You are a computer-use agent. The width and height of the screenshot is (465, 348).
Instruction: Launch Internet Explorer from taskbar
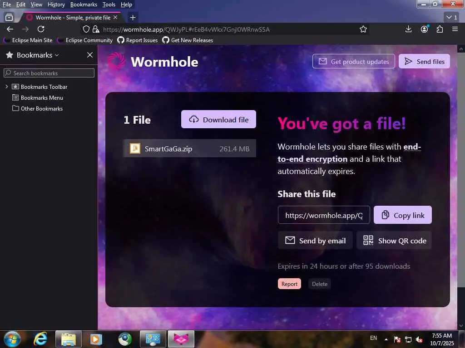tap(40, 339)
